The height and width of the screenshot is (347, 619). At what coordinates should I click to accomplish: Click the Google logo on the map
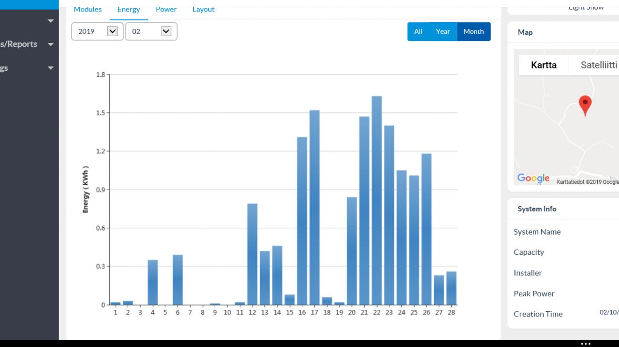click(533, 178)
